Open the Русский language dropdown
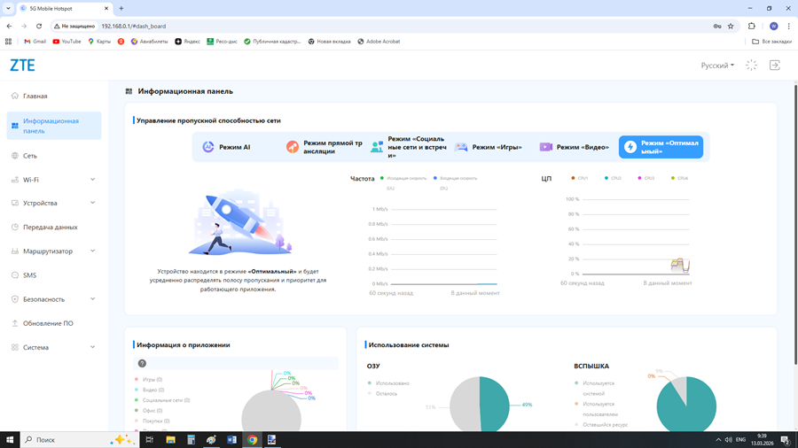This screenshot has width=798, height=448. coord(717,66)
